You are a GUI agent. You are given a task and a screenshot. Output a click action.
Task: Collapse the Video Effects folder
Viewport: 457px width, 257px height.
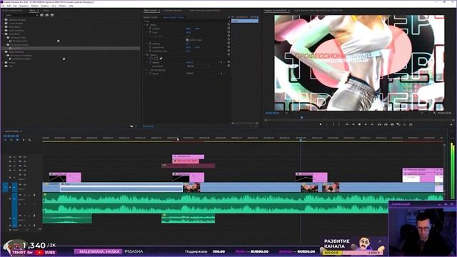point(4,34)
